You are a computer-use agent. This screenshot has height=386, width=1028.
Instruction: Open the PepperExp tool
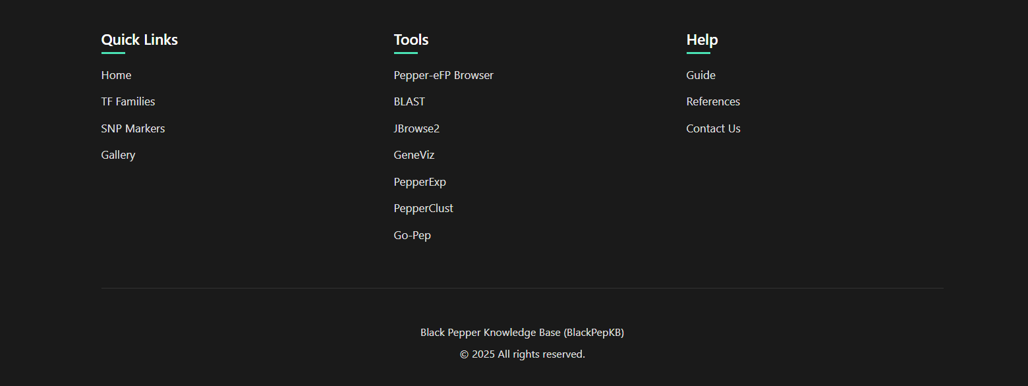point(420,182)
